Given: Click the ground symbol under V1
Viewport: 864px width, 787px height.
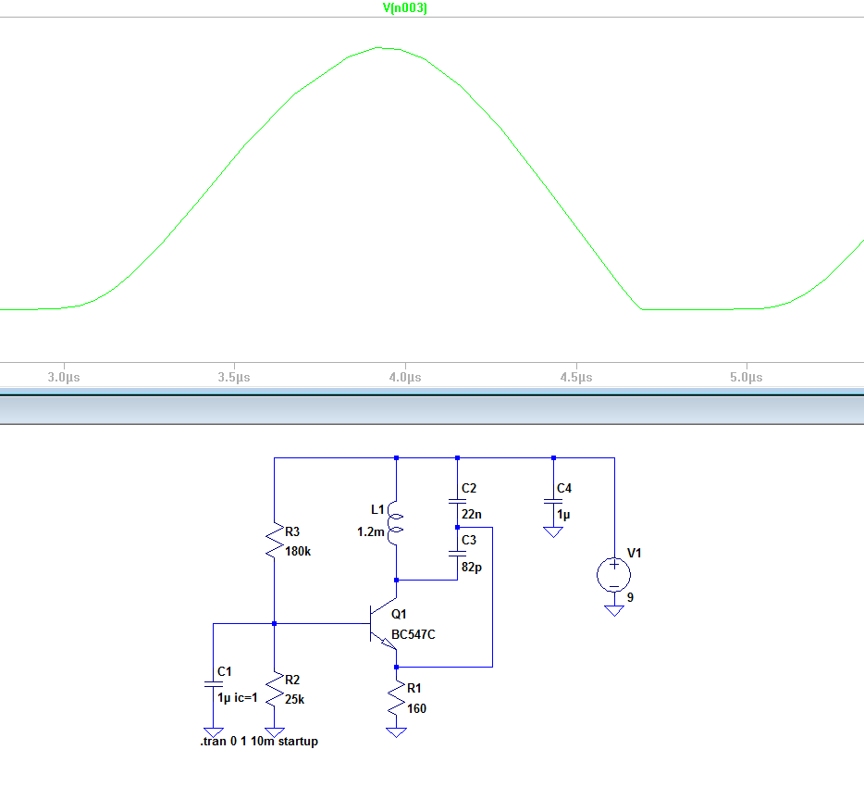Looking at the screenshot, I should pos(614,610).
